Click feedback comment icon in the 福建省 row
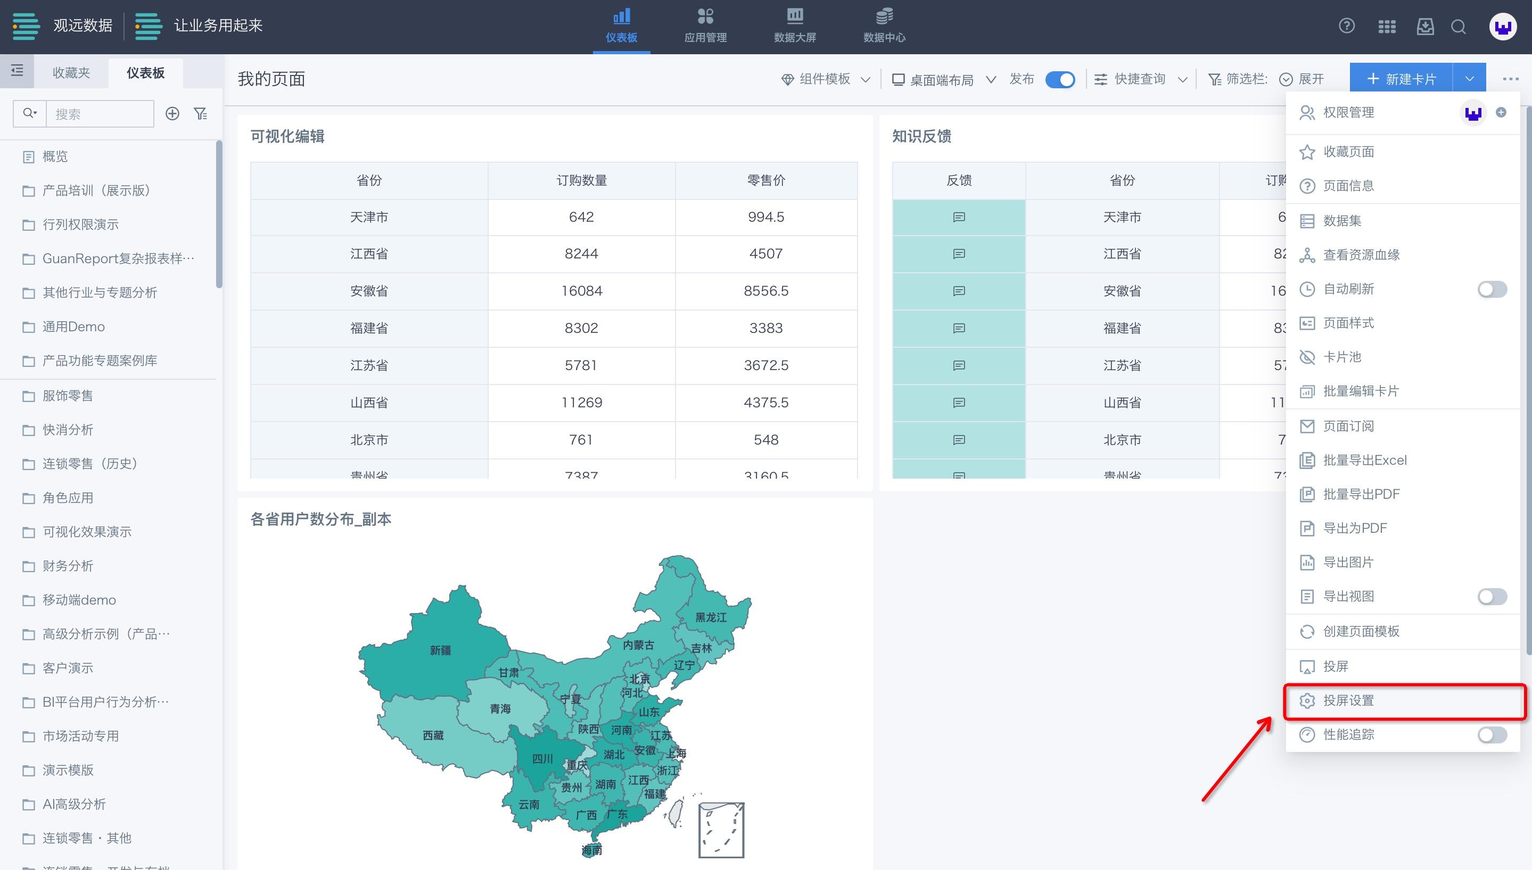 959,328
